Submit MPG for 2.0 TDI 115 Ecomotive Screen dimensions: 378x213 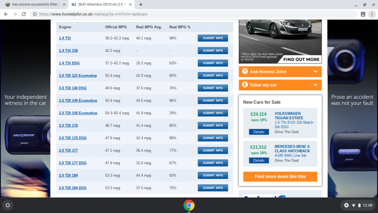213,76
